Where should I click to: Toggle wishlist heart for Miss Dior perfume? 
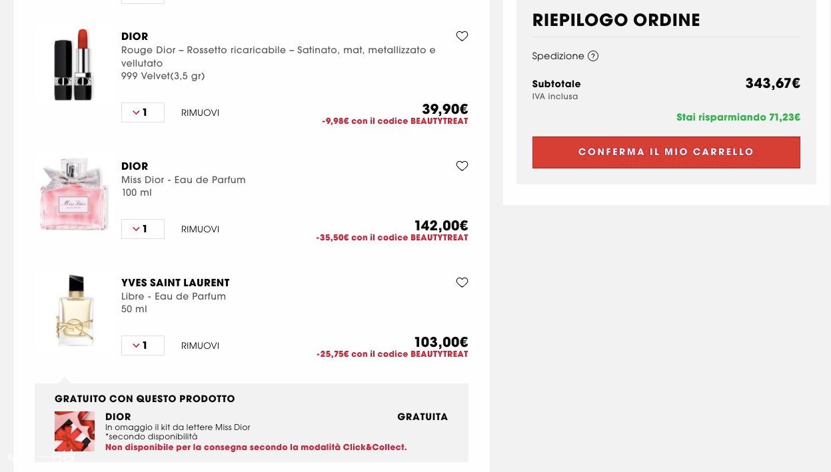coord(462,166)
